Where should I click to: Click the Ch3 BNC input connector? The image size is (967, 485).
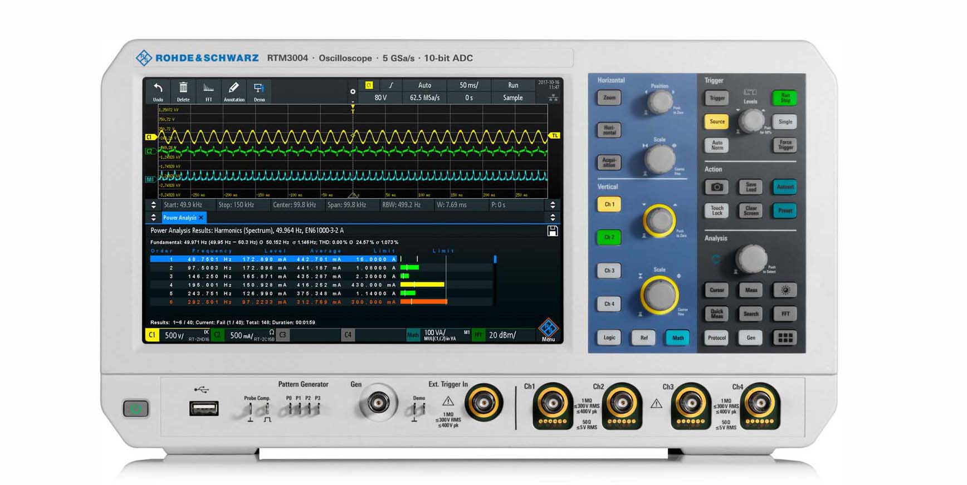pos(691,405)
